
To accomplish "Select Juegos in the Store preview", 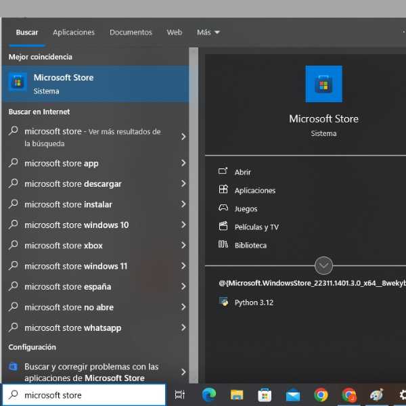I will (x=246, y=208).
